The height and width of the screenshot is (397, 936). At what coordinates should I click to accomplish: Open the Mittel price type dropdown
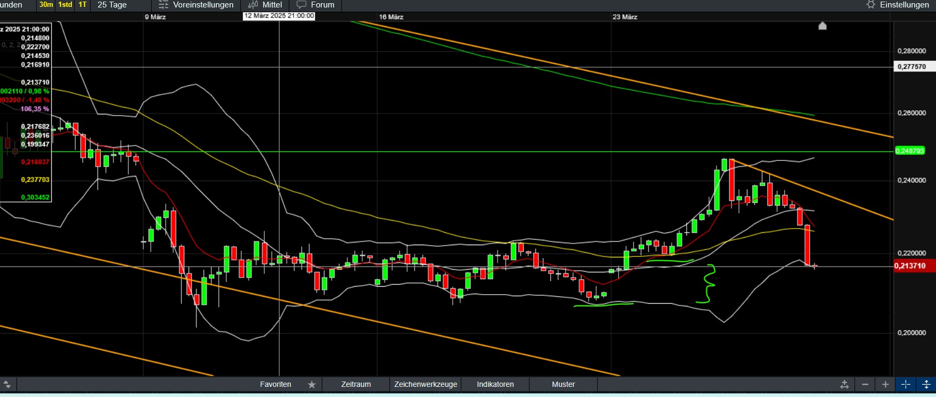272,5
